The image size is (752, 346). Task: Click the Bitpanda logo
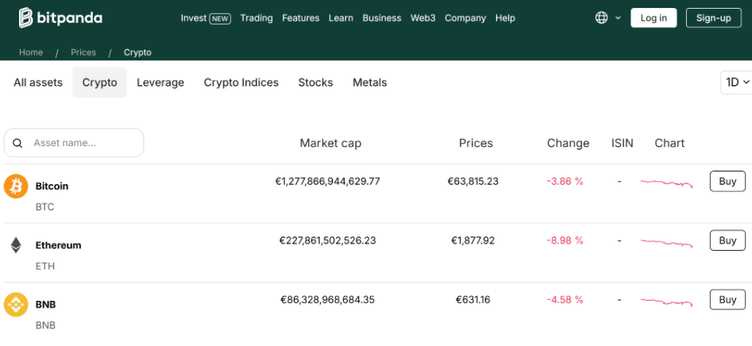point(60,17)
